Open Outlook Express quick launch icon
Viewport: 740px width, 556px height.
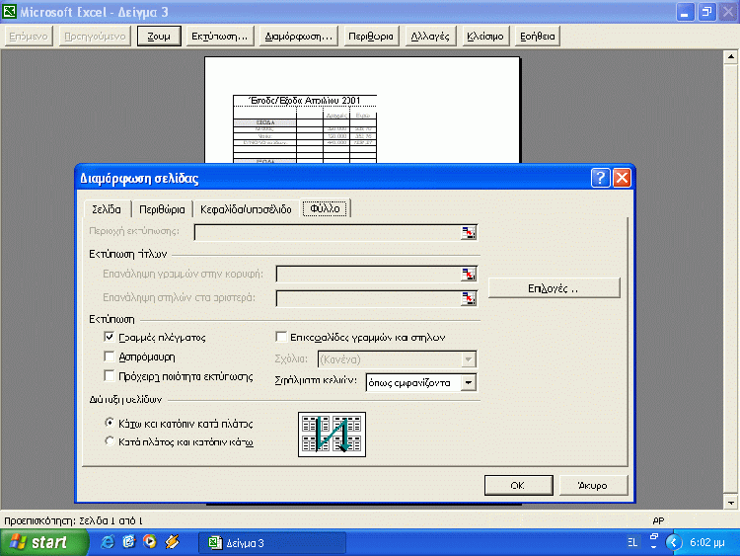tap(129, 542)
